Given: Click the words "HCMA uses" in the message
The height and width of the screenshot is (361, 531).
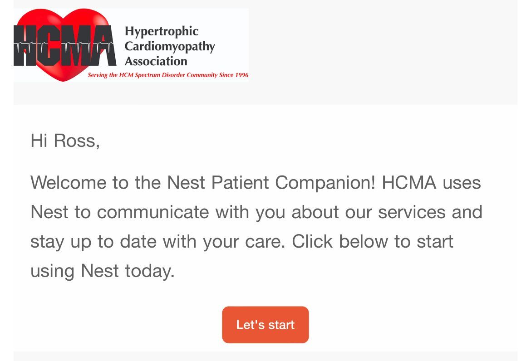Looking at the screenshot, I should pyautogui.click(x=431, y=183).
